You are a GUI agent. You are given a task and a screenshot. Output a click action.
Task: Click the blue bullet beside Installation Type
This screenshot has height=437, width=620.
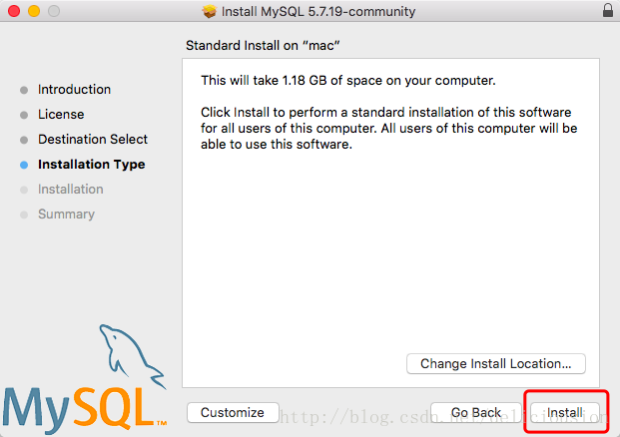pos(24,165)
